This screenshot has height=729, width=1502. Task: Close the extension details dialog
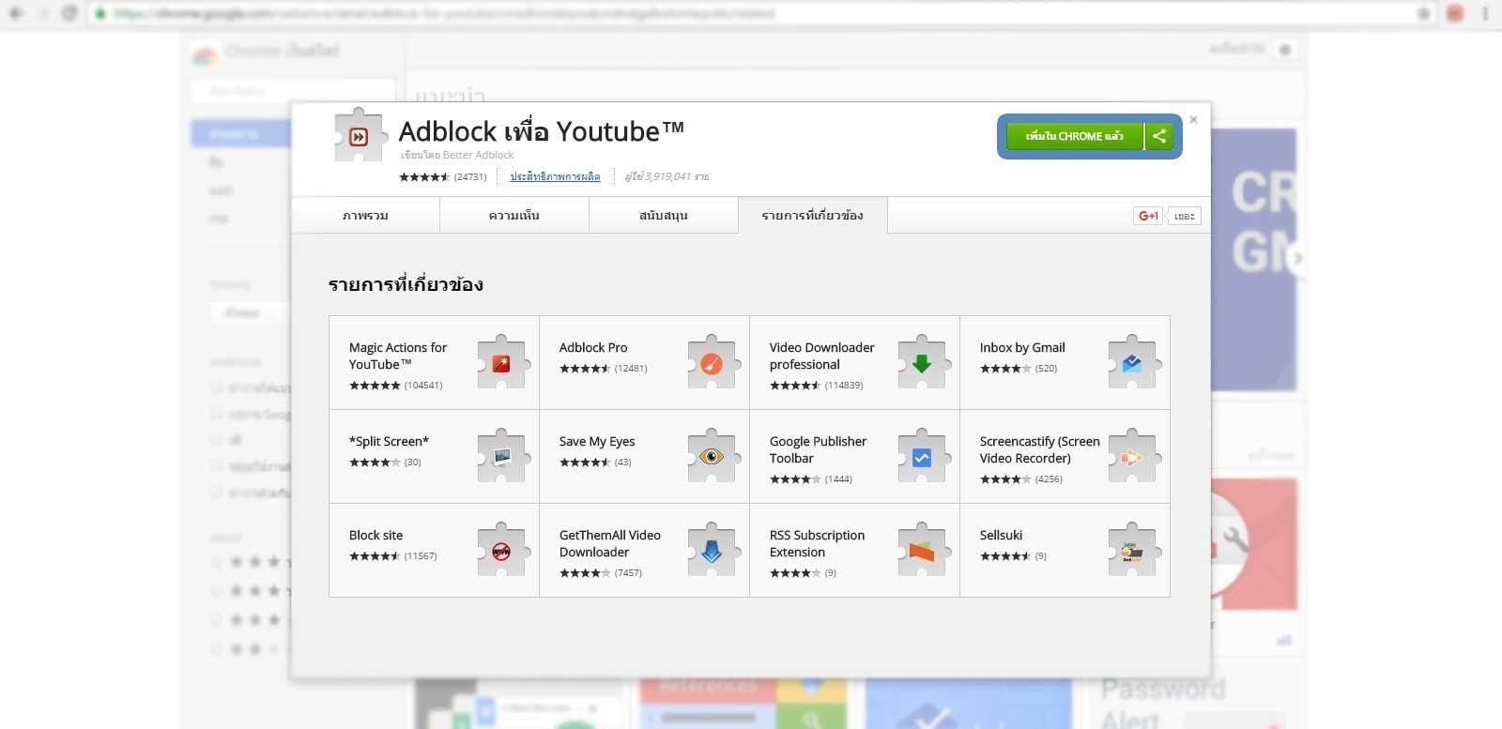point(1193,119)
